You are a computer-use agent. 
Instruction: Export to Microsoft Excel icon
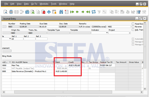pos(33,12)
